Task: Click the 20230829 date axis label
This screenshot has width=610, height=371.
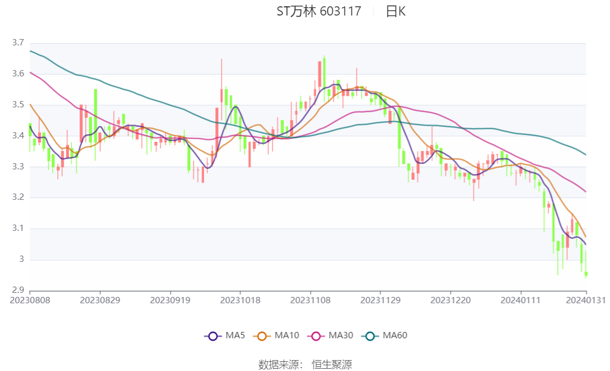Action: (100, 300)
